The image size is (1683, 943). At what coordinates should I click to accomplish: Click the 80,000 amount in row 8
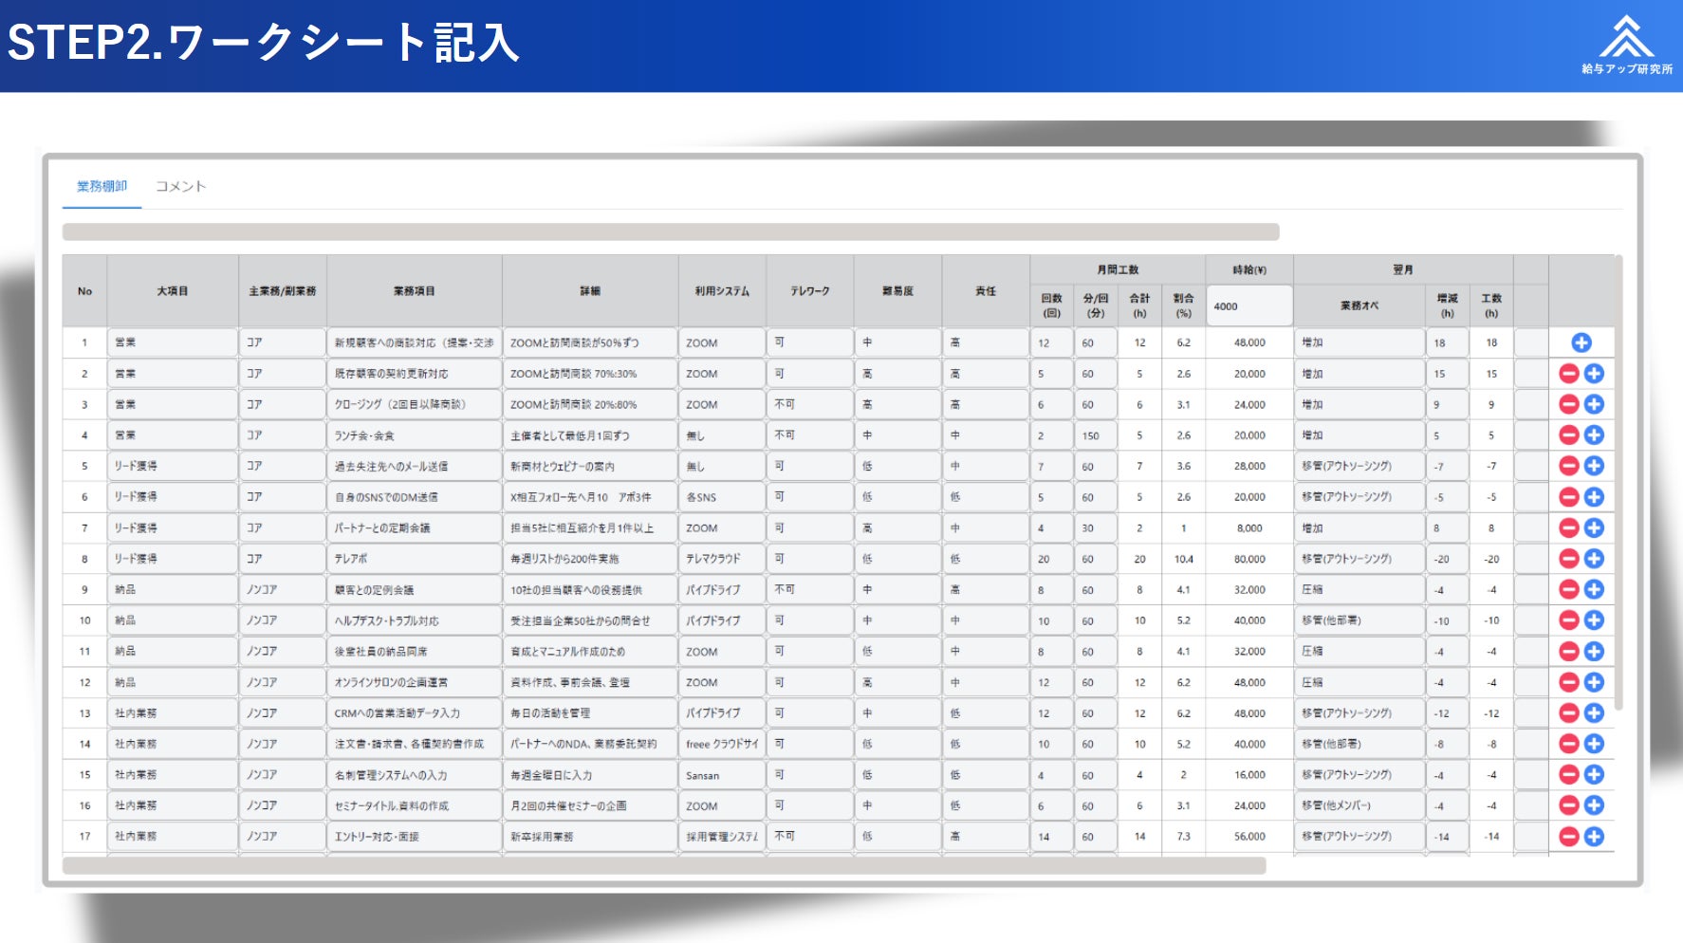tap(1248, 559)
